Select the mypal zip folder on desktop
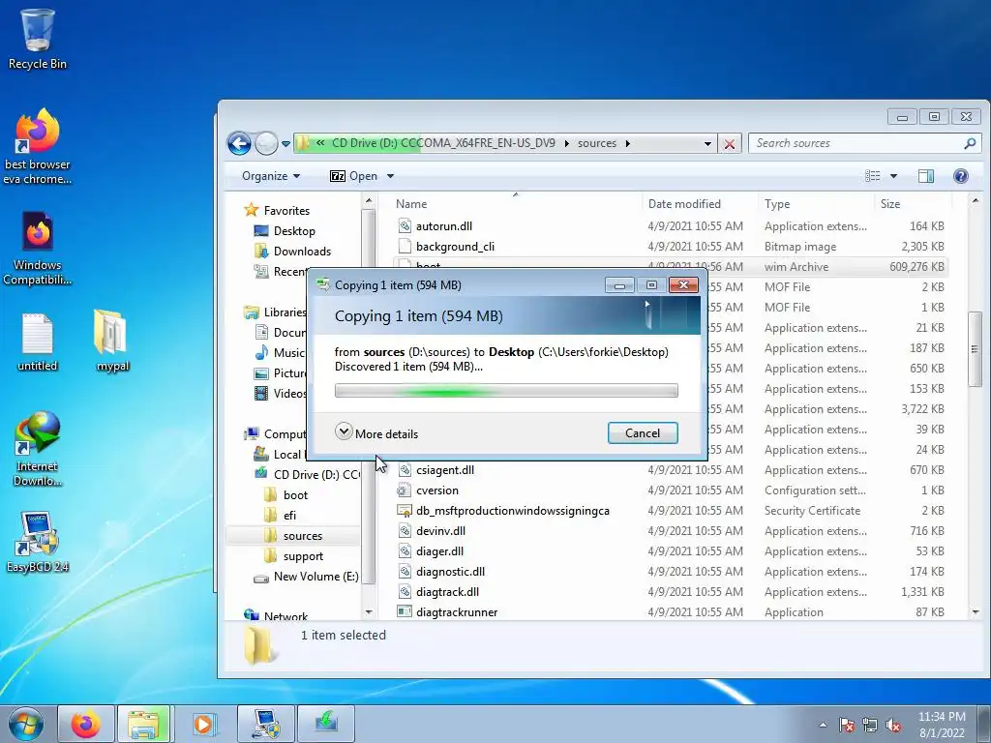The height and width of the screenshot is (743, 991). (x=112, y=340)
